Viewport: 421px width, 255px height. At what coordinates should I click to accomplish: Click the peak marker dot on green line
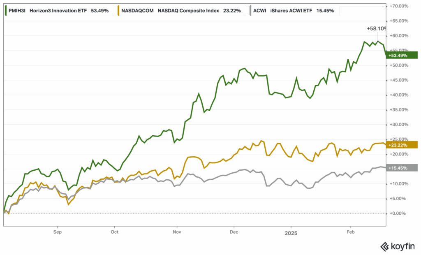[378, 41]
